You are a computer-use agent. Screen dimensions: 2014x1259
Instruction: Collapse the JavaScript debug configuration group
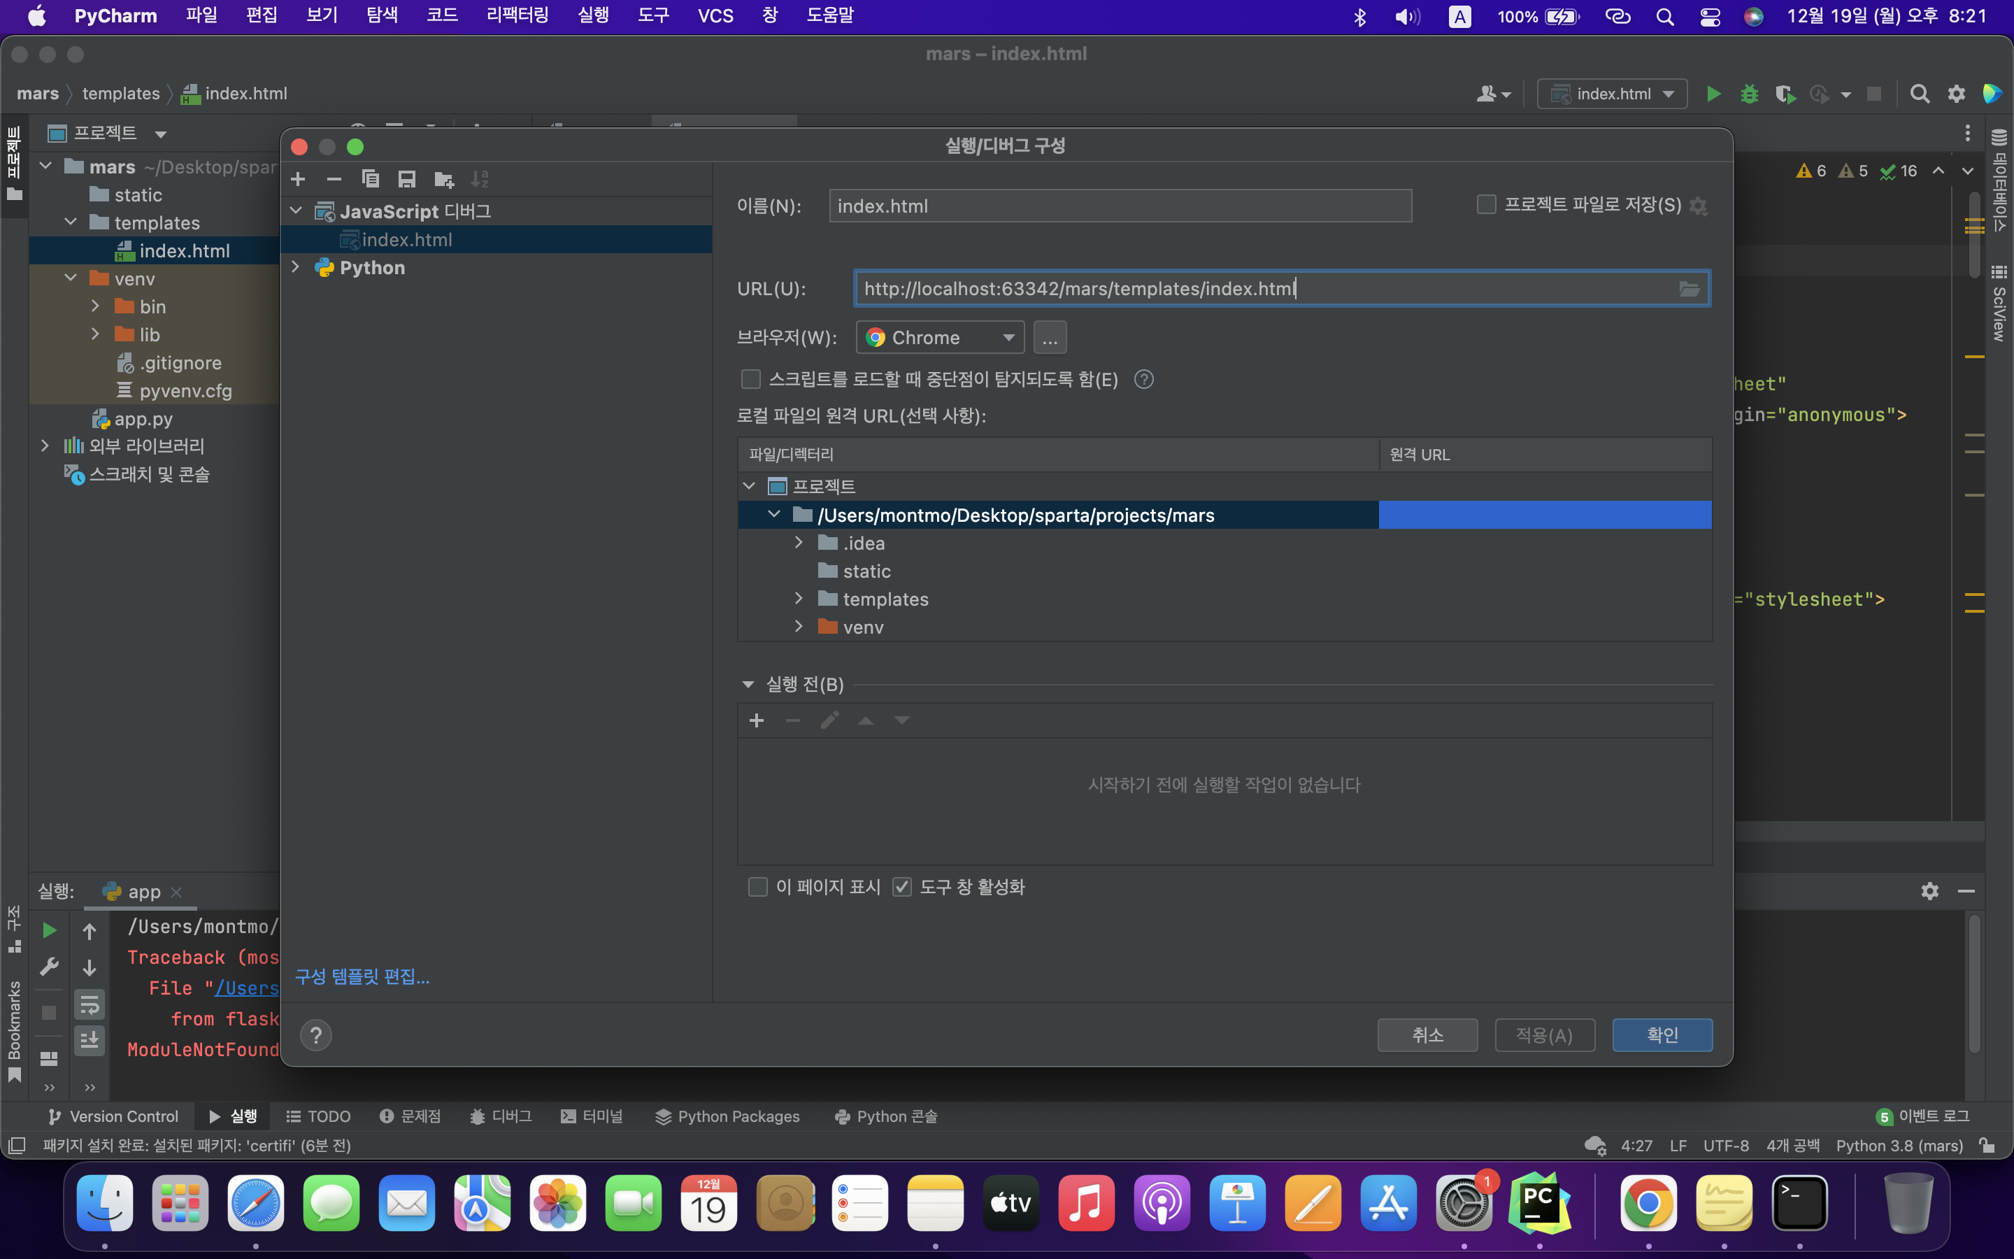(297, 211)
